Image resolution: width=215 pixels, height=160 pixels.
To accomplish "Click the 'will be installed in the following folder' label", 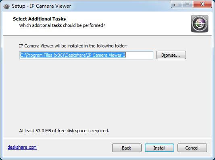I will coord(73,46).
